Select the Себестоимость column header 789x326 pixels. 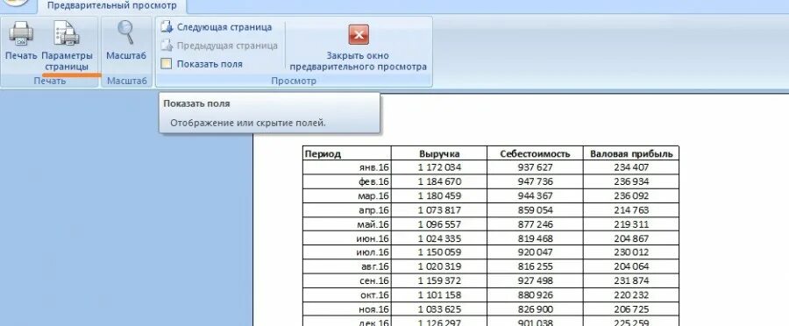tap(535, 153)
